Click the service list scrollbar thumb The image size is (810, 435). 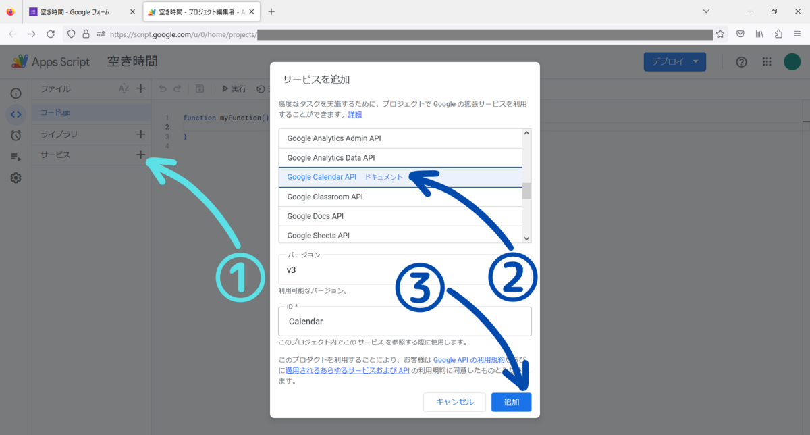526,190
